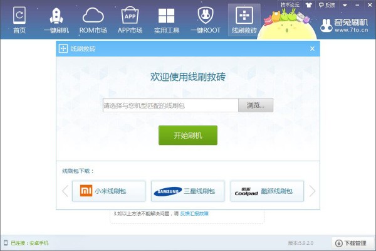Image resolution: width=376 pixels, height=251 pixels.
Task: Open the skin shirt icon in title bar
Action: coord(308,5)
